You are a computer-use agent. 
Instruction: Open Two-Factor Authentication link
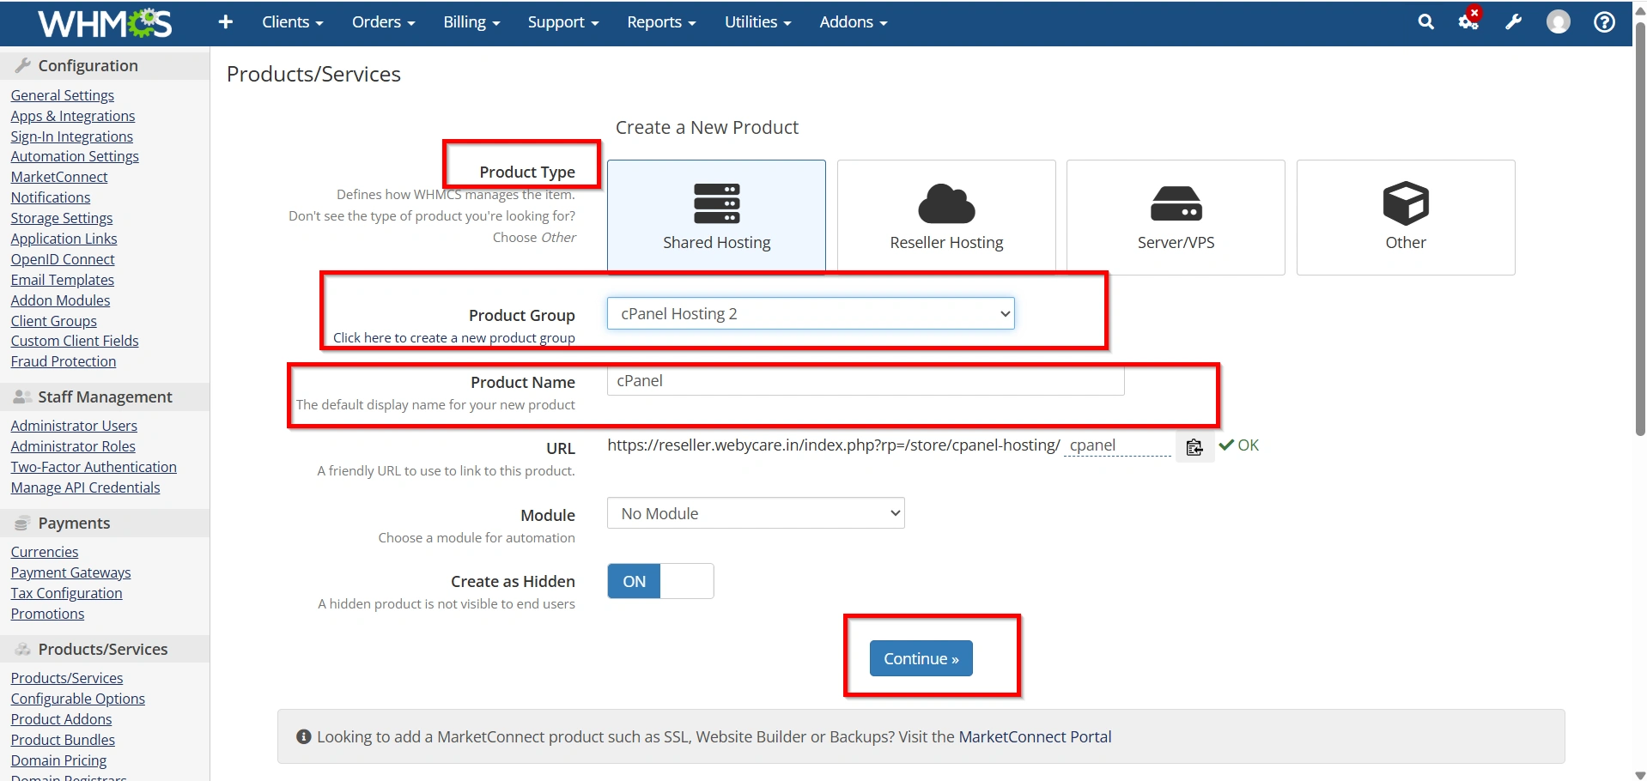pos(94,467)
